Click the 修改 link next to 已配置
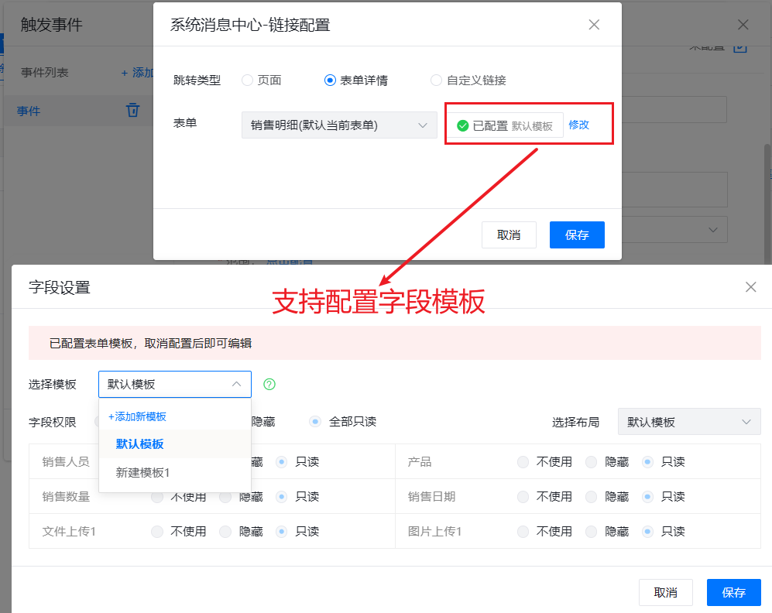The height and width of the screenshot is (613, 772). point(578,125)
